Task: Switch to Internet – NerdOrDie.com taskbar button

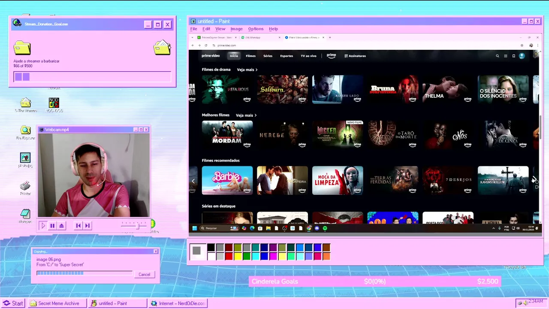Action: [178, 303]
